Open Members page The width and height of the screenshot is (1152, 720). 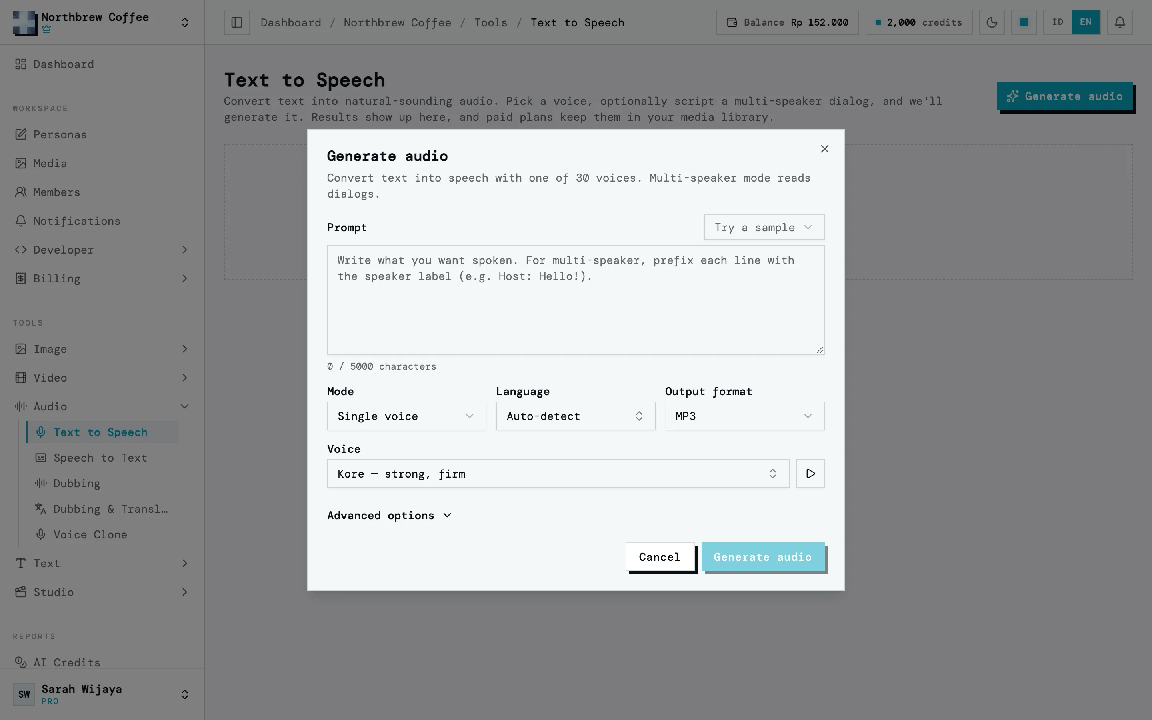point(102,192)
